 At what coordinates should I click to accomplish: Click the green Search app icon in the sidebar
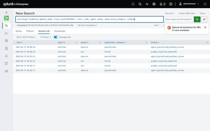(x=7, y=18)
